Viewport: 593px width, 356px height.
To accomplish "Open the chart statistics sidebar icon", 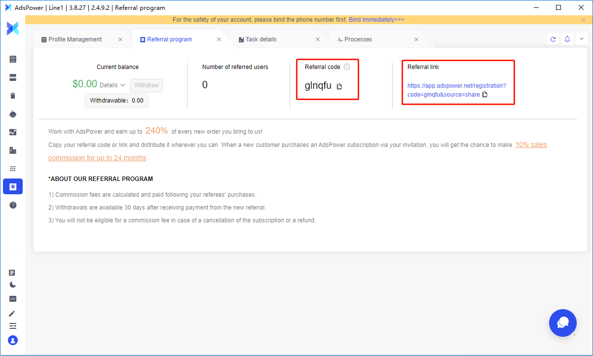I will [x=13, y=132].
